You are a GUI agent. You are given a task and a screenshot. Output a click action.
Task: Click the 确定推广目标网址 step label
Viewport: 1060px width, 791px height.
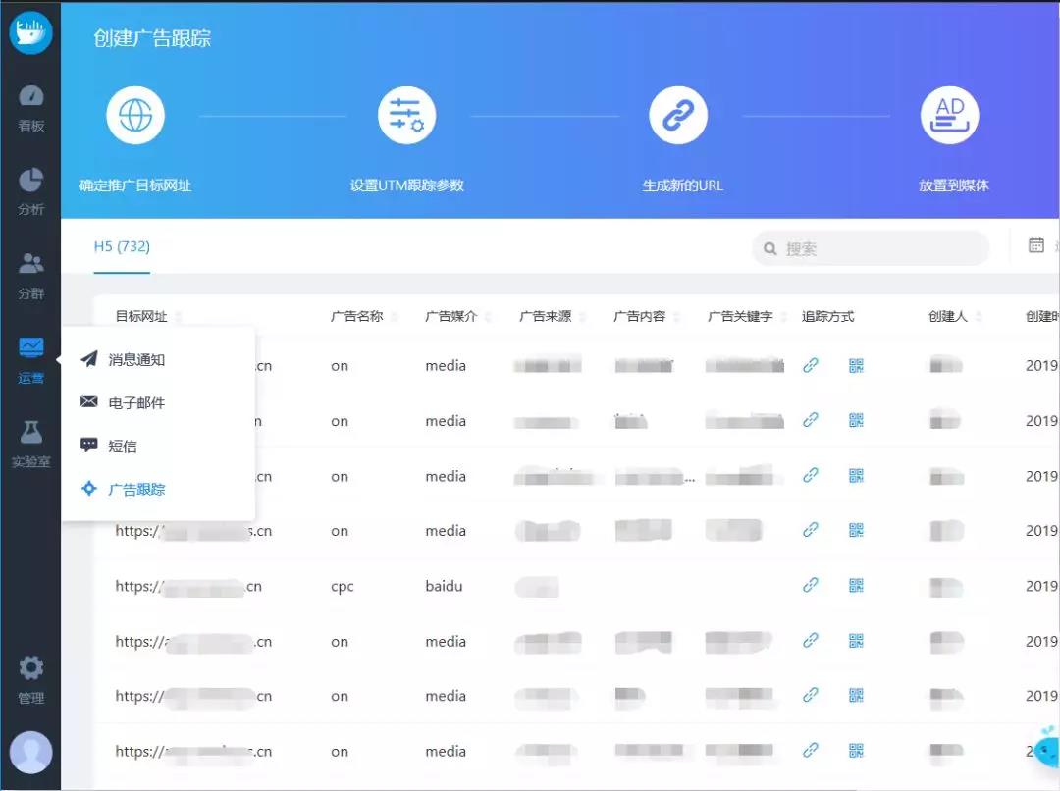point(135,185)
